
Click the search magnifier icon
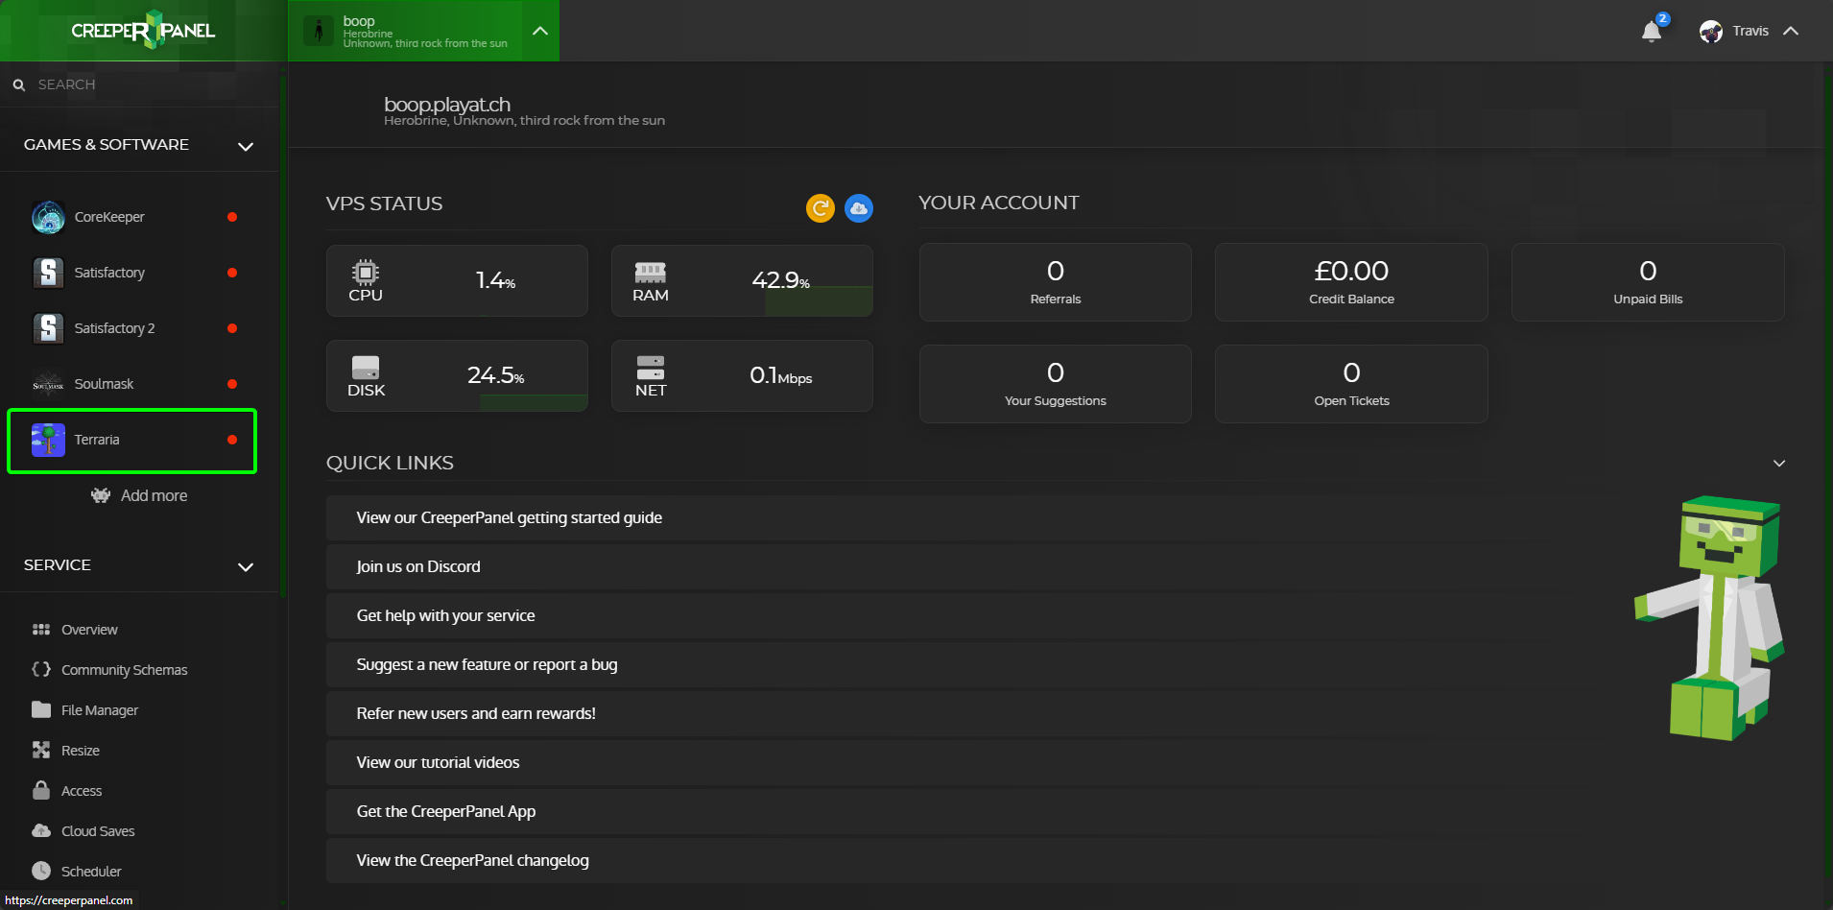point(19,85)
